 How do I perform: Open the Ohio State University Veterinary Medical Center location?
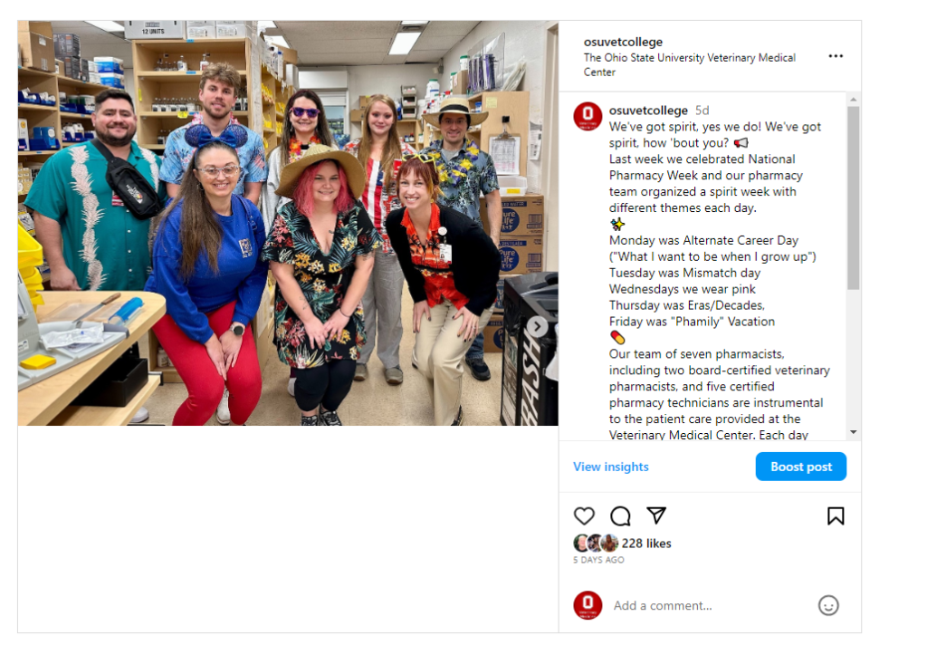tap(689, 64)
